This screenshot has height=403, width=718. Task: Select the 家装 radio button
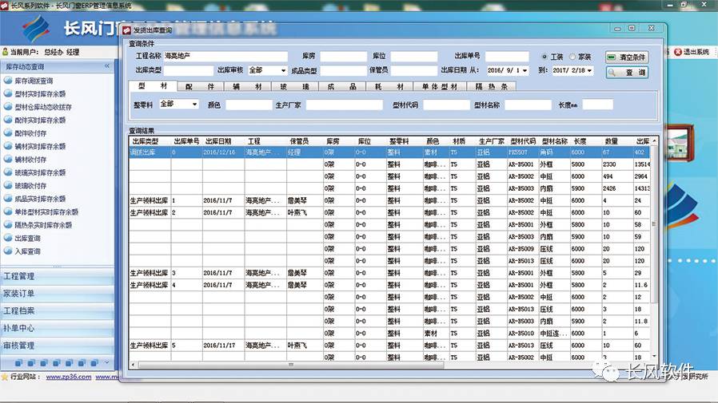(x=572, y=57)
